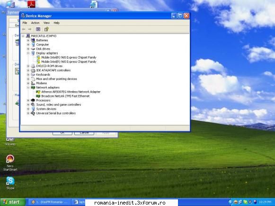Screen dimensions: 275x206
Task: Select Mice and other pointing devices entry
Action: tap(56, 79)
